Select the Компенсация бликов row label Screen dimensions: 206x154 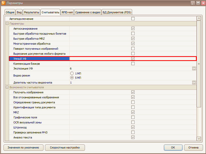pyautogui.click(x=27, y=64)
